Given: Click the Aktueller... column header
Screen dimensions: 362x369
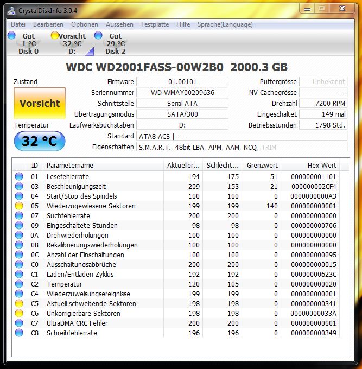Looking at the screenshot, I should point(183,165).
